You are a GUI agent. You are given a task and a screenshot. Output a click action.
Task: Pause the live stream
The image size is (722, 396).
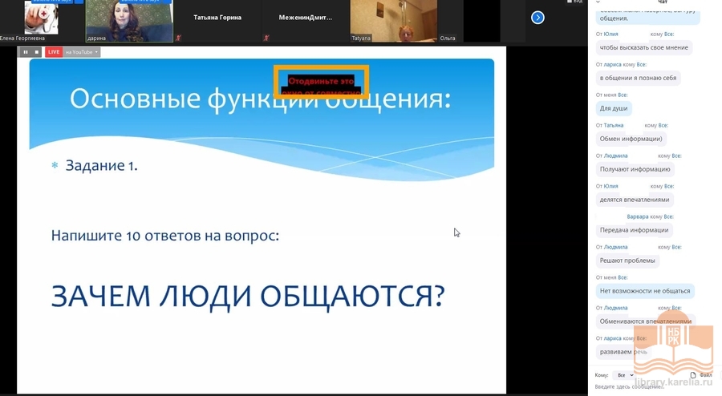tap(26, 52)
